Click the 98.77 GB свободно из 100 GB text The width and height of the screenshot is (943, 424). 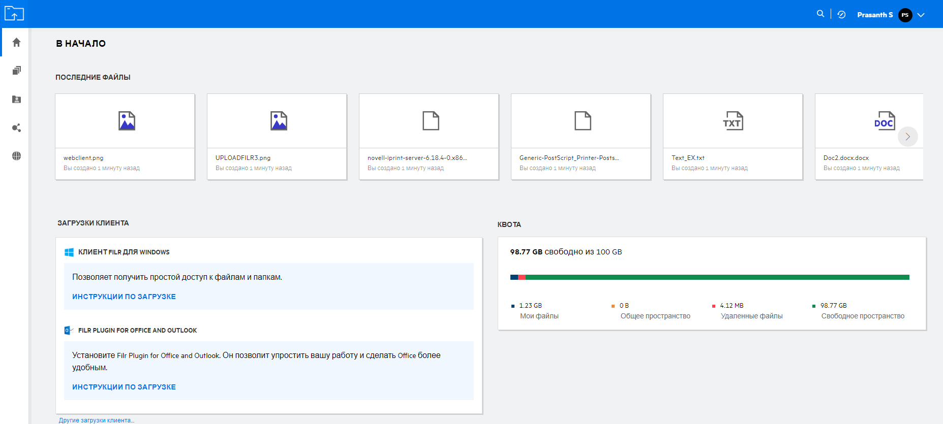click(x=566, y=252)
